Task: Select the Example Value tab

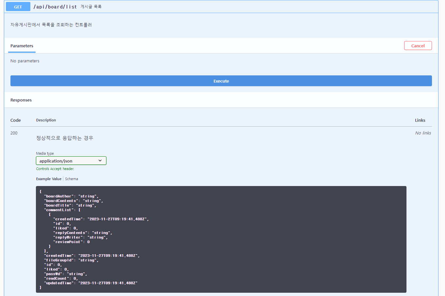Action: (49, 179)
